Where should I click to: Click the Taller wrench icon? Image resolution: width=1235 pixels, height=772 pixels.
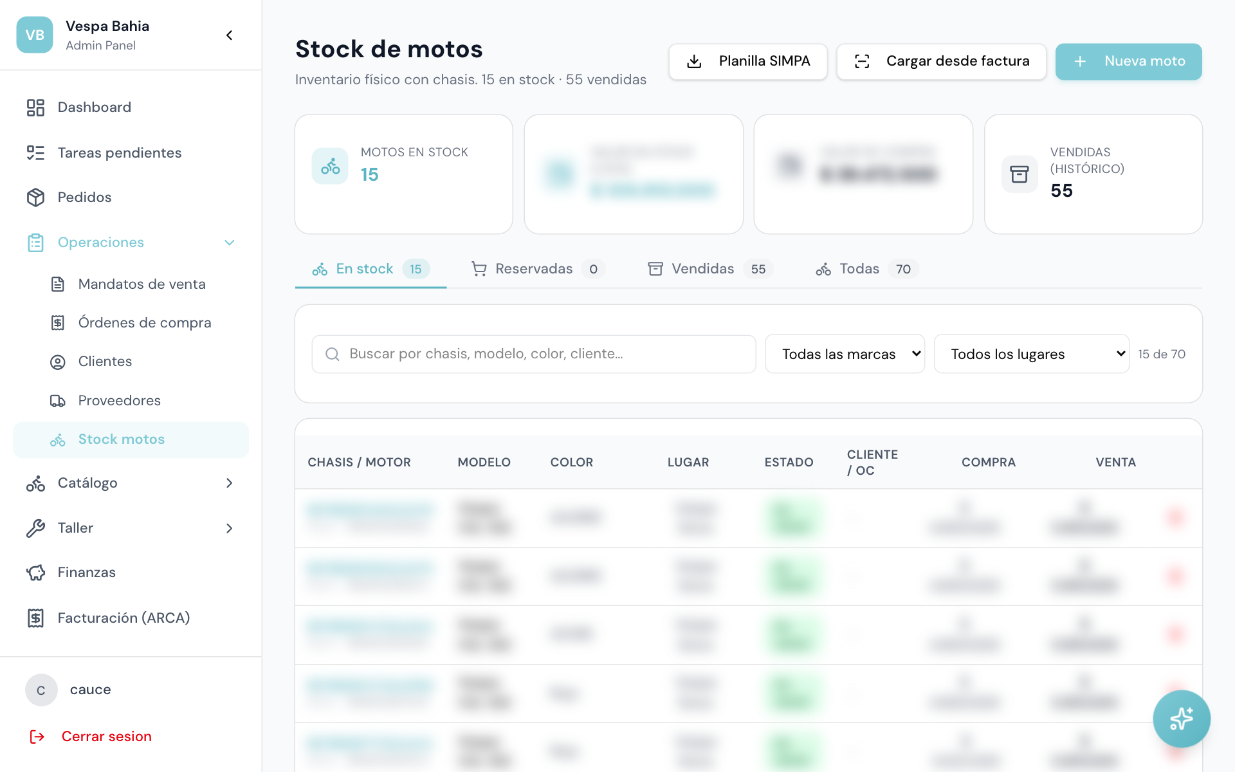point(35,528)
